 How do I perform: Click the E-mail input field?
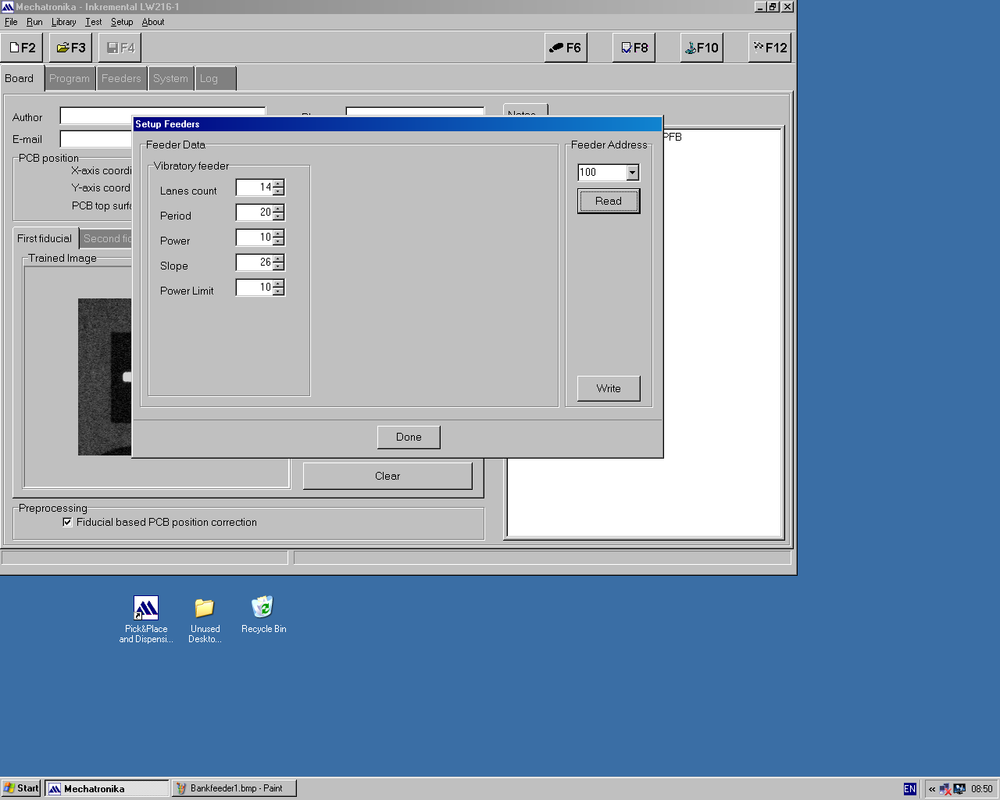(95, 139)
